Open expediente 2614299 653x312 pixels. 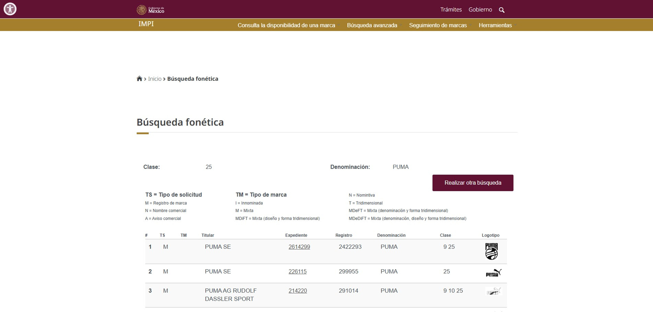[299, 247]
